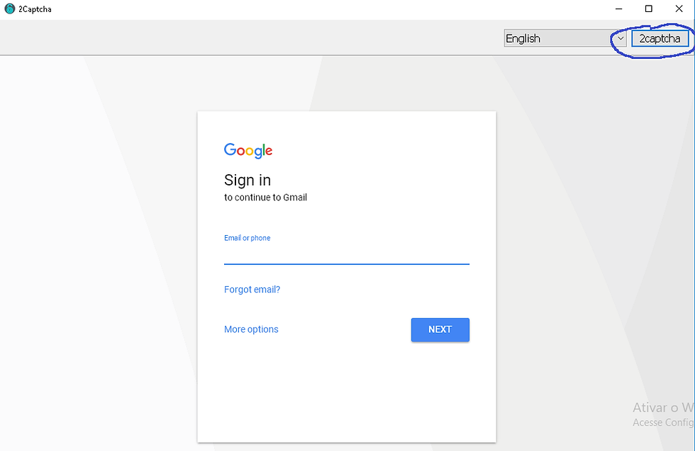The height and width of the screenshot is (451, 695).
Task: Click the 2Captcha app logo icon
Action: tap(9, 9)
